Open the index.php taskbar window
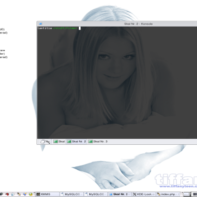Viewport: 197px width, 197px height. click(168, 194)
